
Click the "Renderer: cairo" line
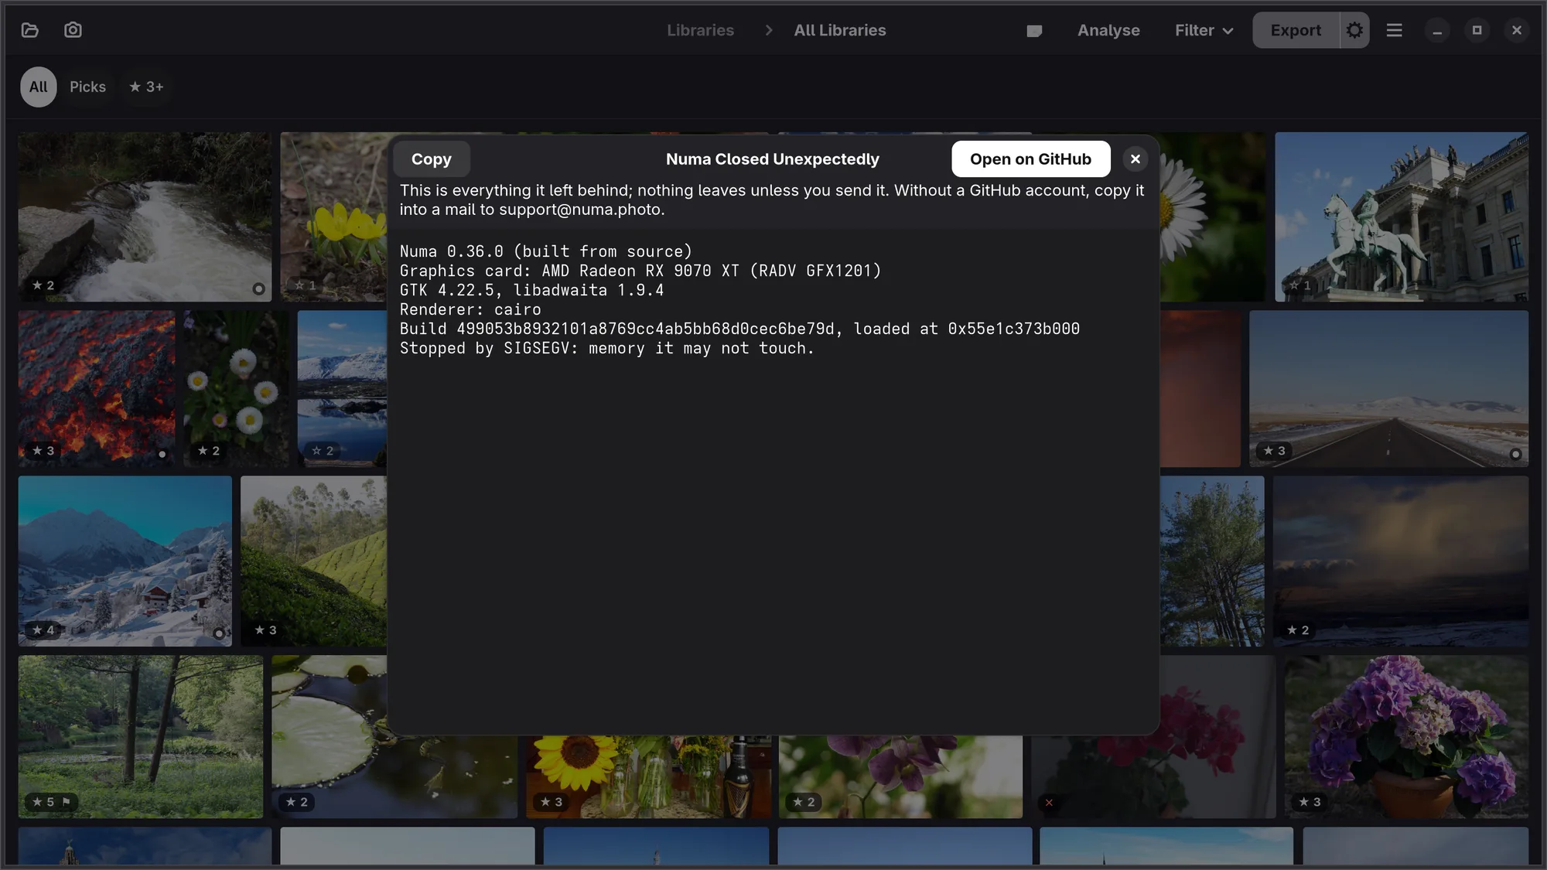click(470, 309)
